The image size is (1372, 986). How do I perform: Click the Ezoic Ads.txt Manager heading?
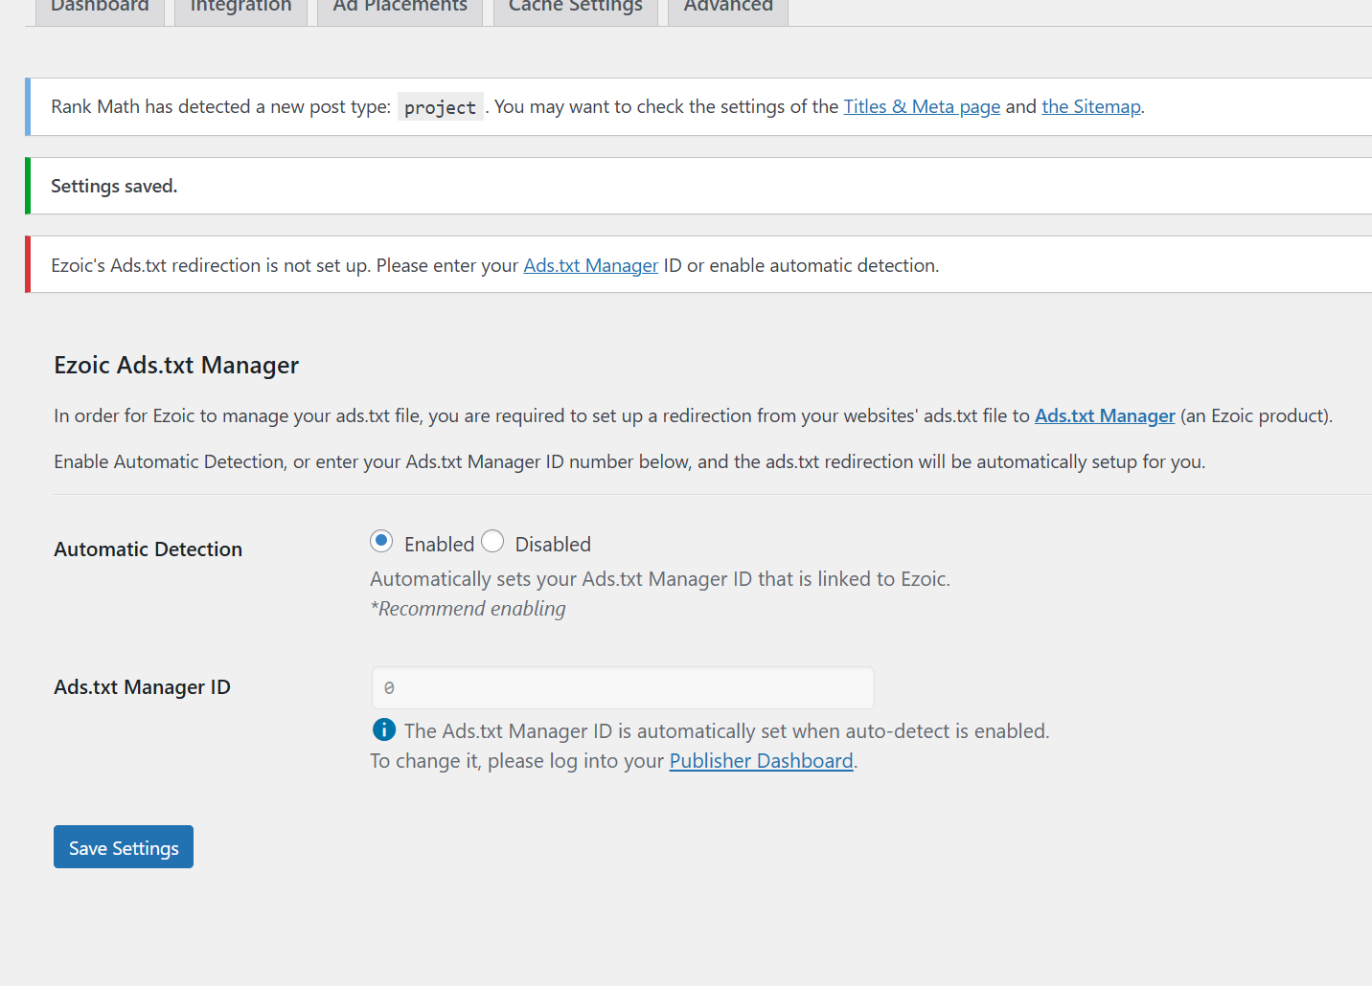[176, 365]
